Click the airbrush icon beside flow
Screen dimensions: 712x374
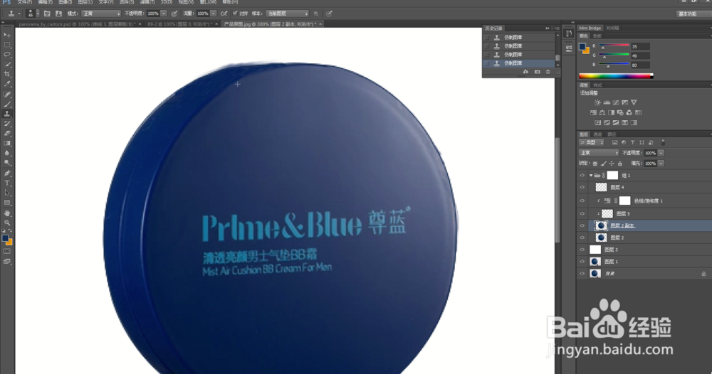(224, 14)
